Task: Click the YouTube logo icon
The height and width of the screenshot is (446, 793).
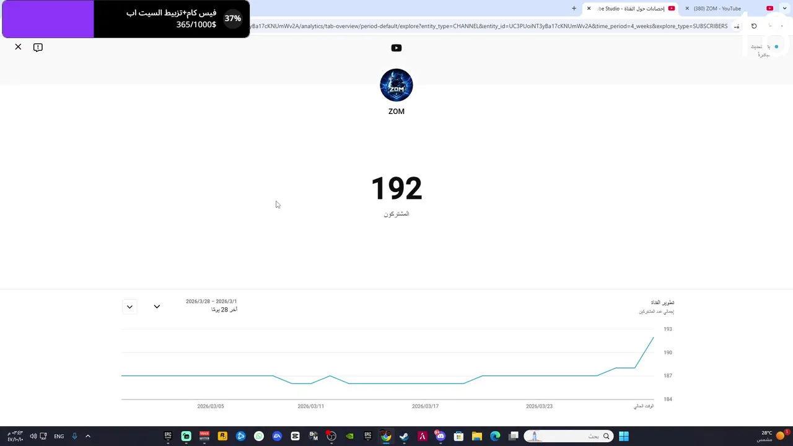Action: [x=396, y=48]
